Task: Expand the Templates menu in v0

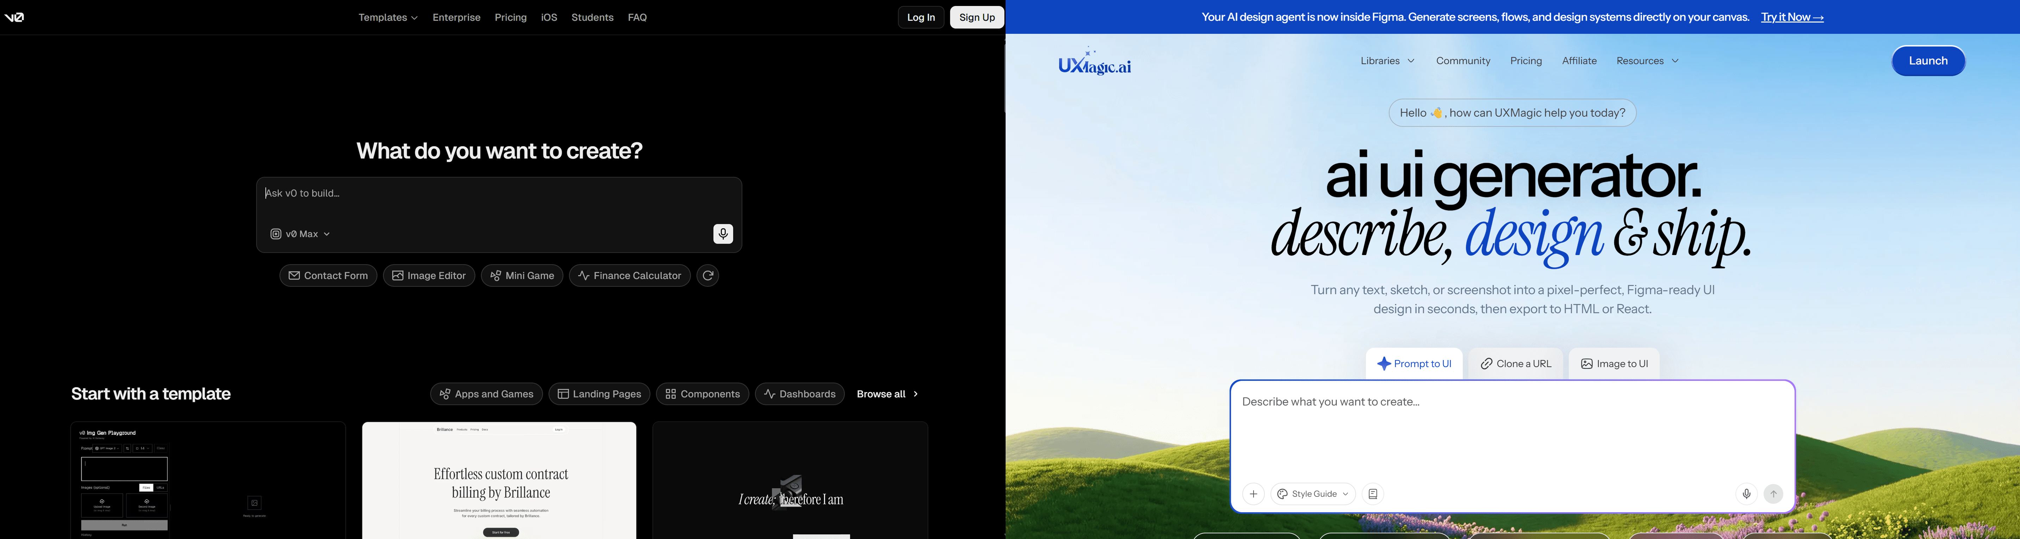Action: coord(387,17)
